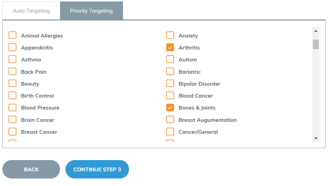Uncheck the Bones & Joints checkbox
Image resolution: width=330 pixels, height=186 pixels.
click(x=170, y=108)
